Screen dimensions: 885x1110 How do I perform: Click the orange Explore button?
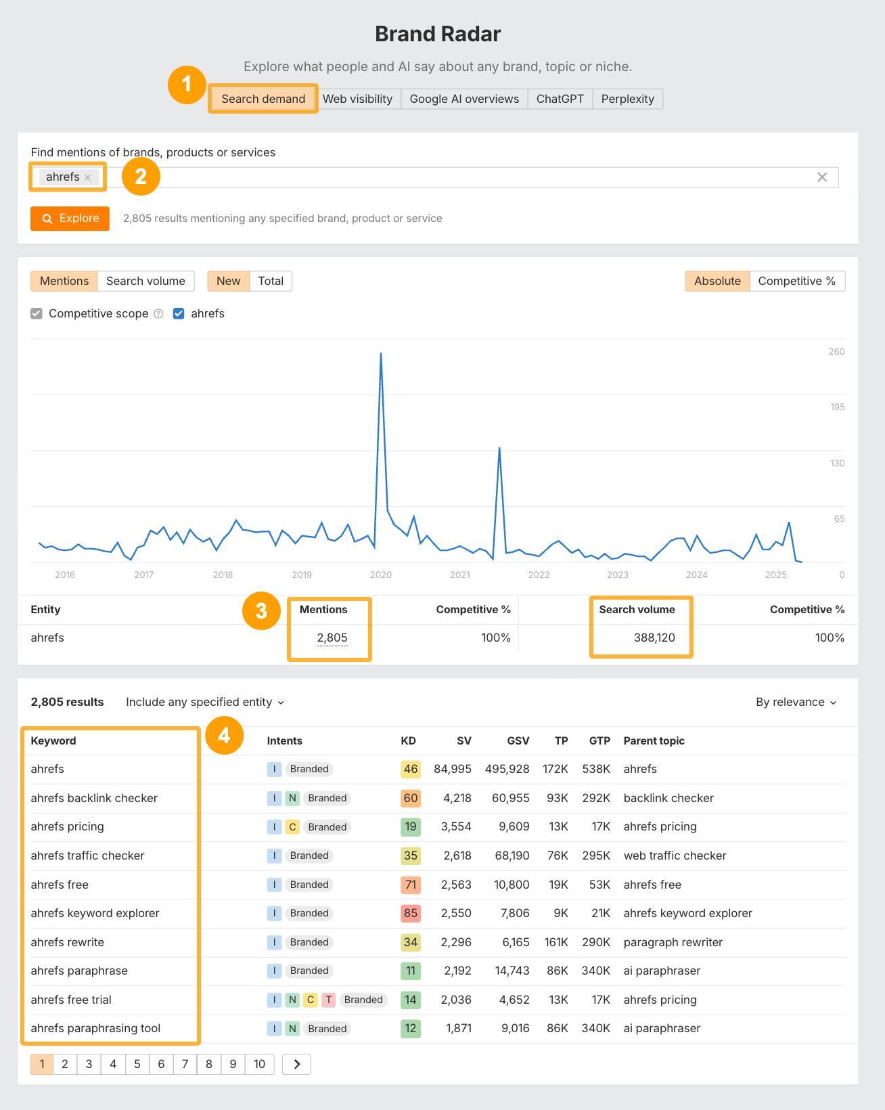[70, 219]
